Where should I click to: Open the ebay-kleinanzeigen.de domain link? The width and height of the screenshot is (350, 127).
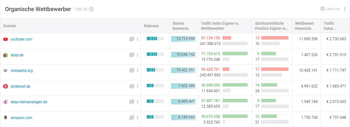[29, 102]
